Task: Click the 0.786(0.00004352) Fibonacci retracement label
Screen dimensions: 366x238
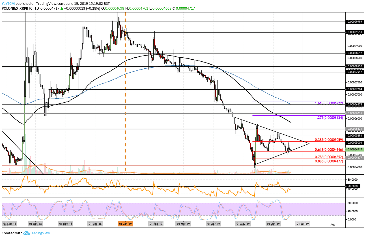Action: tap(329, 157)
